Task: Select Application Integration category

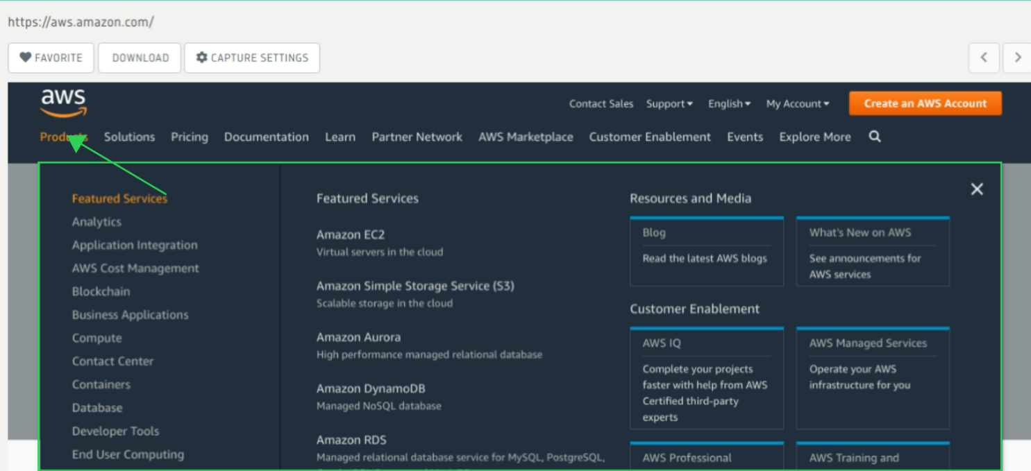Action: coord(135,245)
